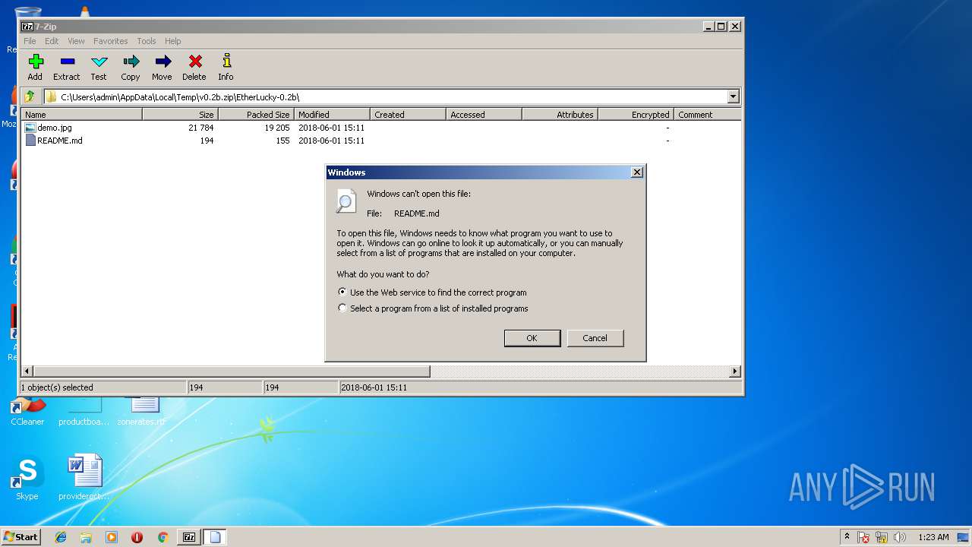
Task: Expand the address path dropdown
Action: 733,96
